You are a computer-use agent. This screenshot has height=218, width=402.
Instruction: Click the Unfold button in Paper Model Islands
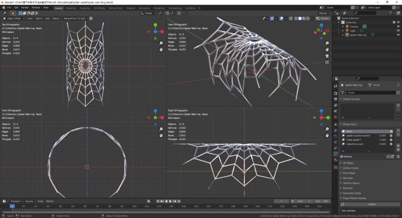tap(371, 204)
